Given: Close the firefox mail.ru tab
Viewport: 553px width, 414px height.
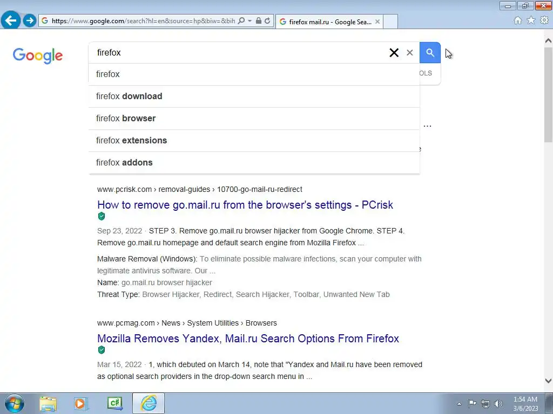Looking at the screenshot, I should pos(377,22).
